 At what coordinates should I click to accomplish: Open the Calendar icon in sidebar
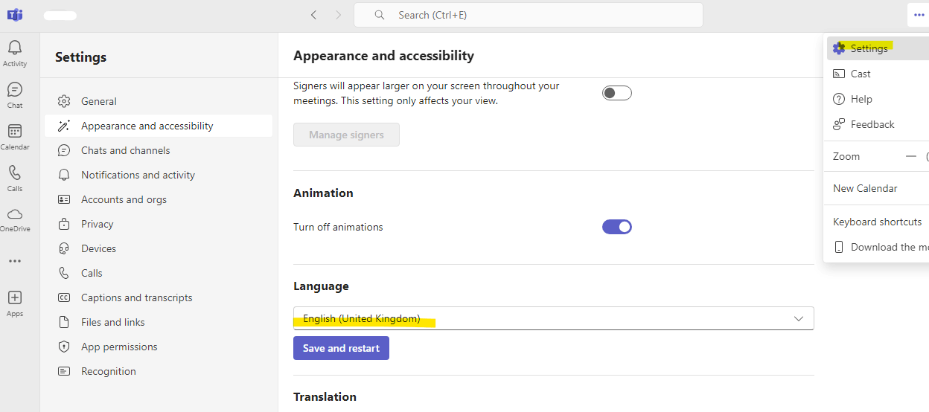[x=15, y=132]
